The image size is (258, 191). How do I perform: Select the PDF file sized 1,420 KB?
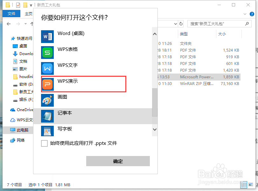tap(199, 70)
